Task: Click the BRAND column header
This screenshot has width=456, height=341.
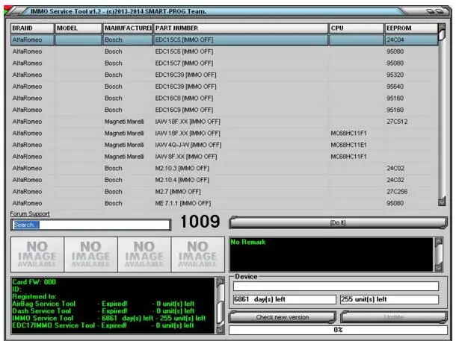Action: pos(32,28)
